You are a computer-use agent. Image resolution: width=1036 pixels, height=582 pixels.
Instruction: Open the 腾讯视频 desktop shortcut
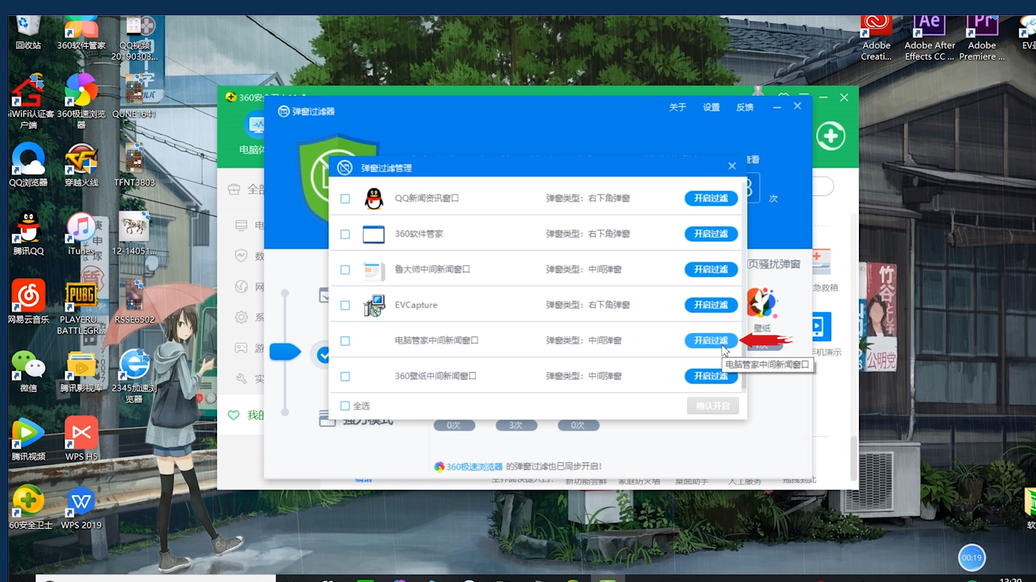tap(28, 439)
